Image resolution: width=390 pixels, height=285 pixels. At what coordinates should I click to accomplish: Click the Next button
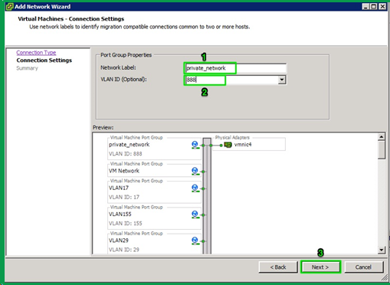tap(320, 267)
